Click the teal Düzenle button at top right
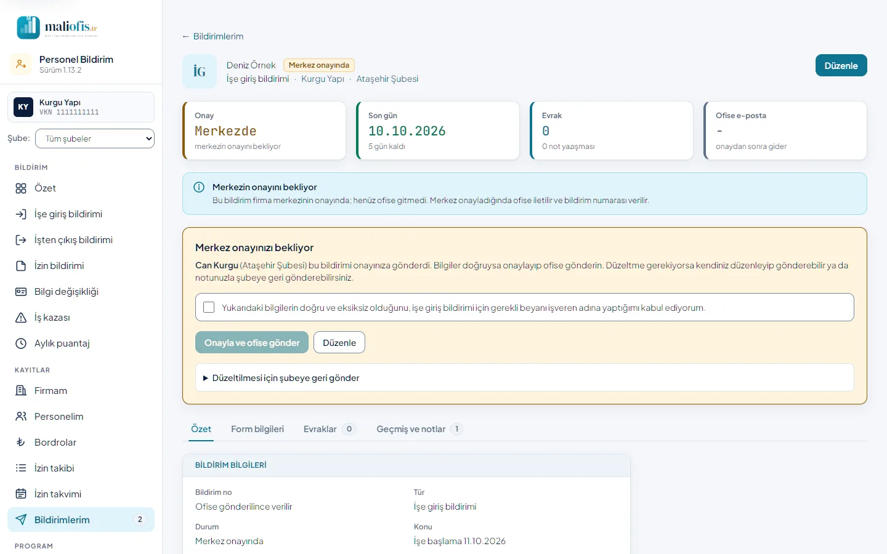 841,66
